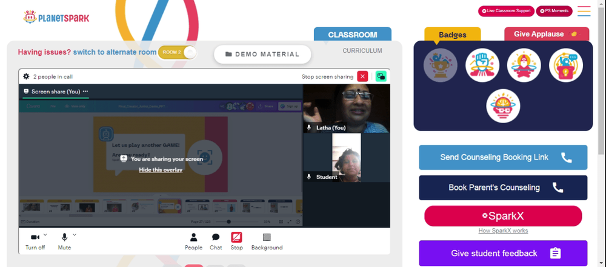The width and height of the screenshot is (606, 267).
Task: Switch to the Classroom tab
Action: [353, 35]
